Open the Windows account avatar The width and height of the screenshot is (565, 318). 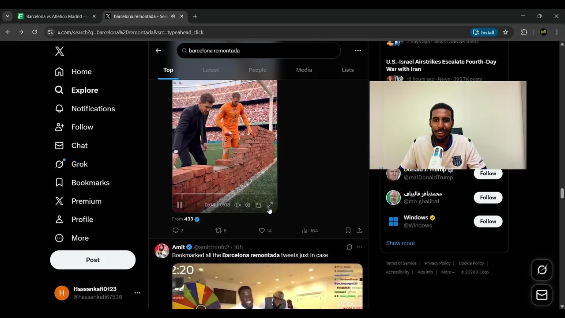pos(393,221)
